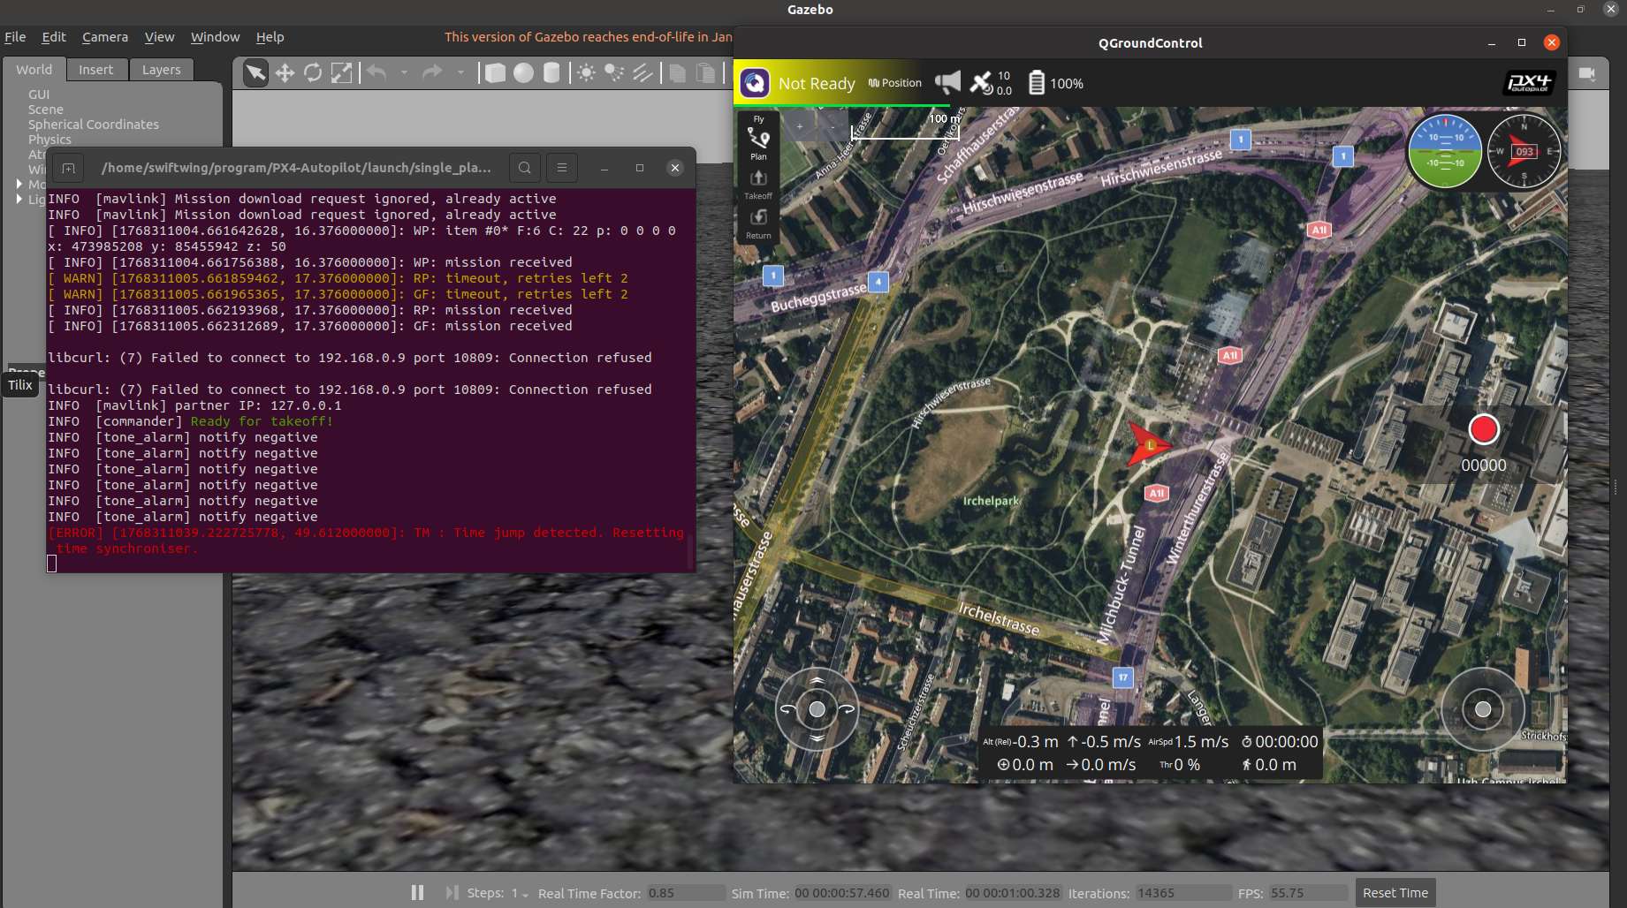Open the Position flight mode selector
This screenshot has height=908, width=1627.
tap(894, 83)
